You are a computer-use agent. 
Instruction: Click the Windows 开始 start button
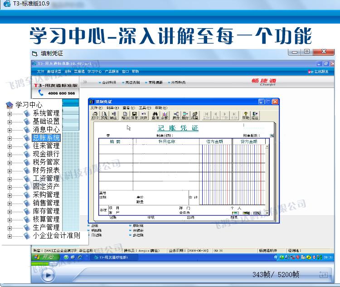(x=44, y=257)
